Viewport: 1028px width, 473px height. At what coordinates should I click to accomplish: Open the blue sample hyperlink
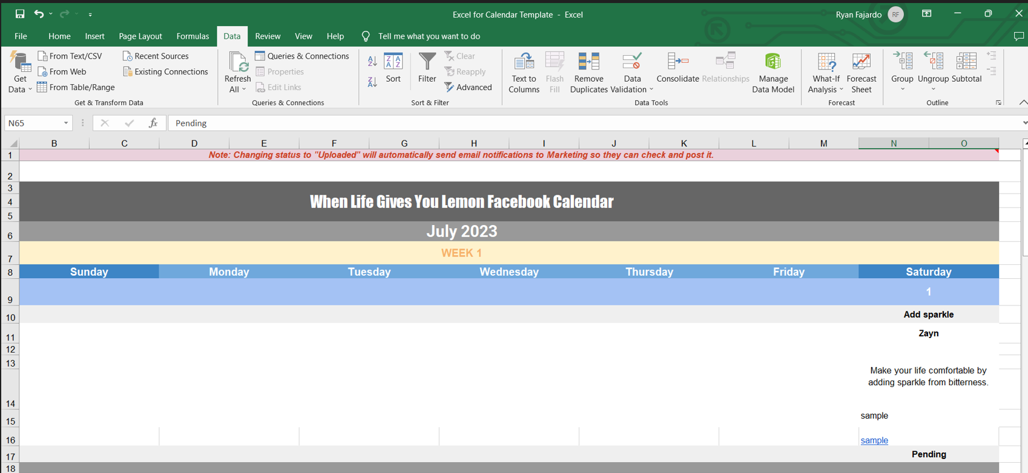click(874, 440)
